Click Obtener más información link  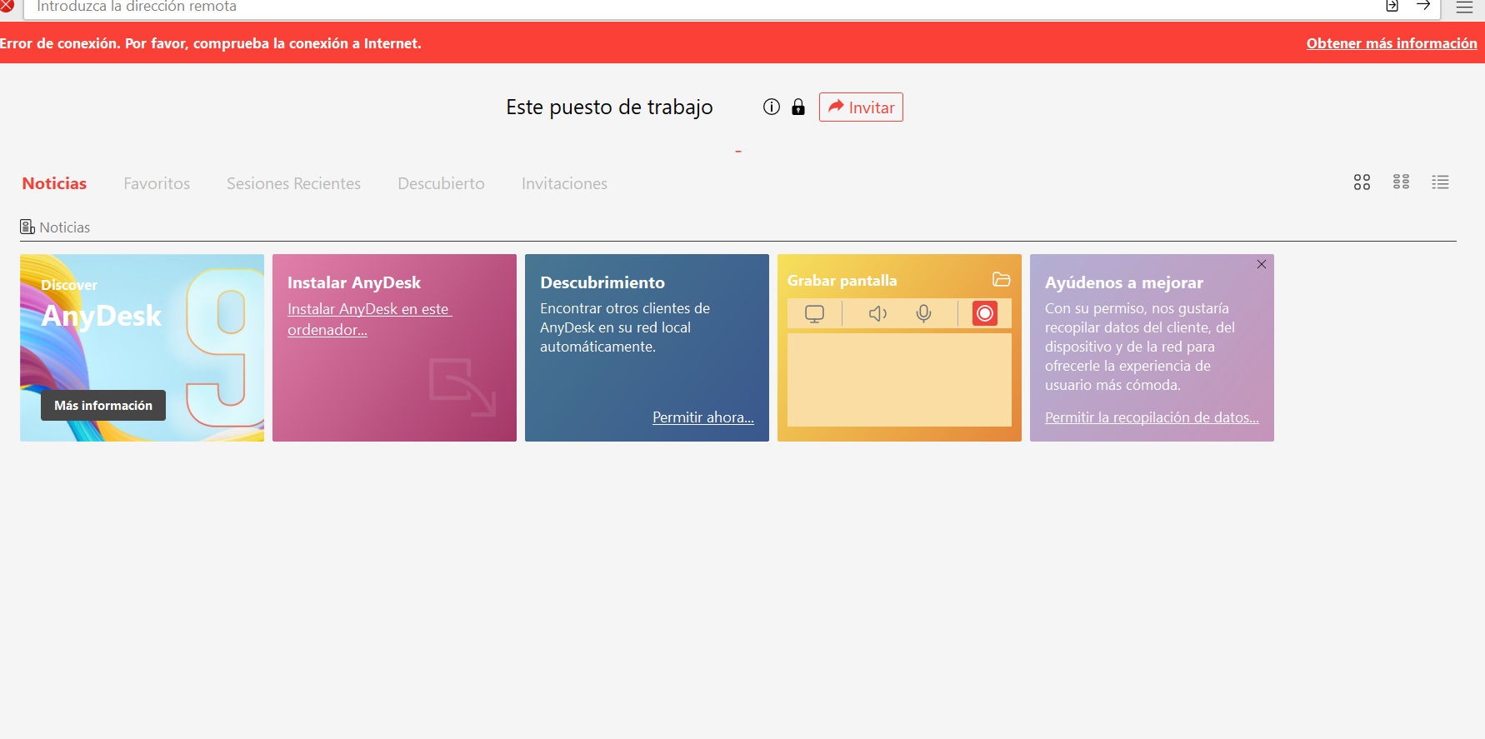click(x=1391, y=43)
